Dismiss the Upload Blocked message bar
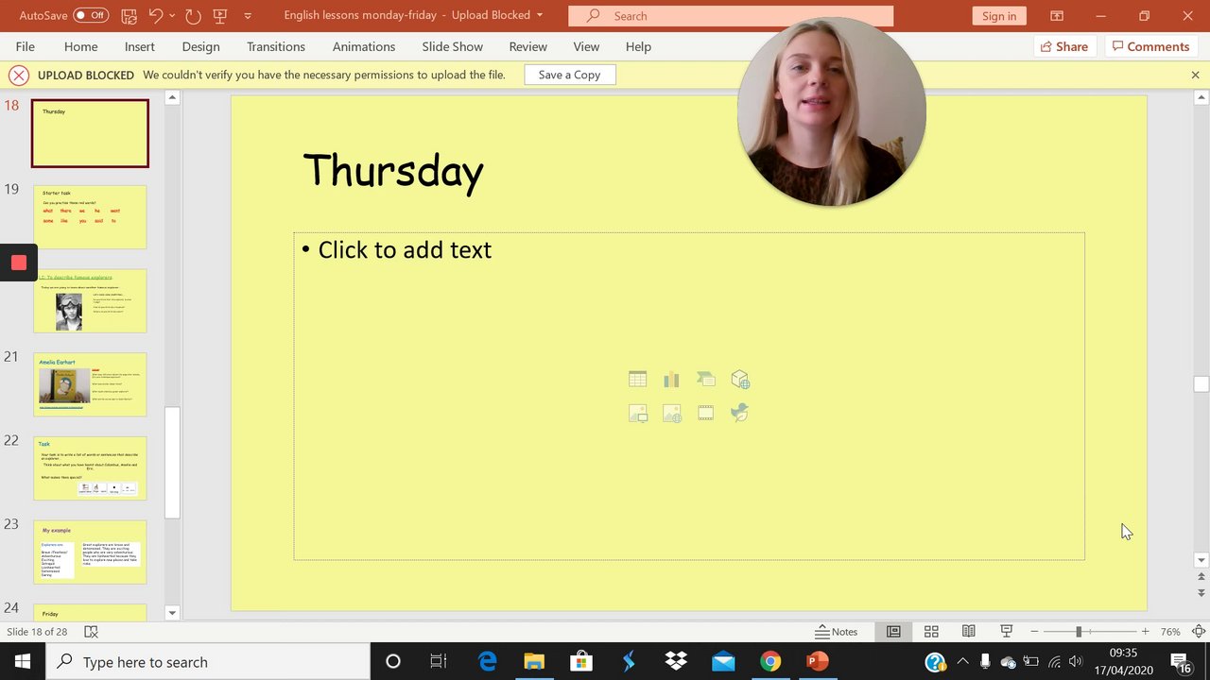 (1195, 75)
